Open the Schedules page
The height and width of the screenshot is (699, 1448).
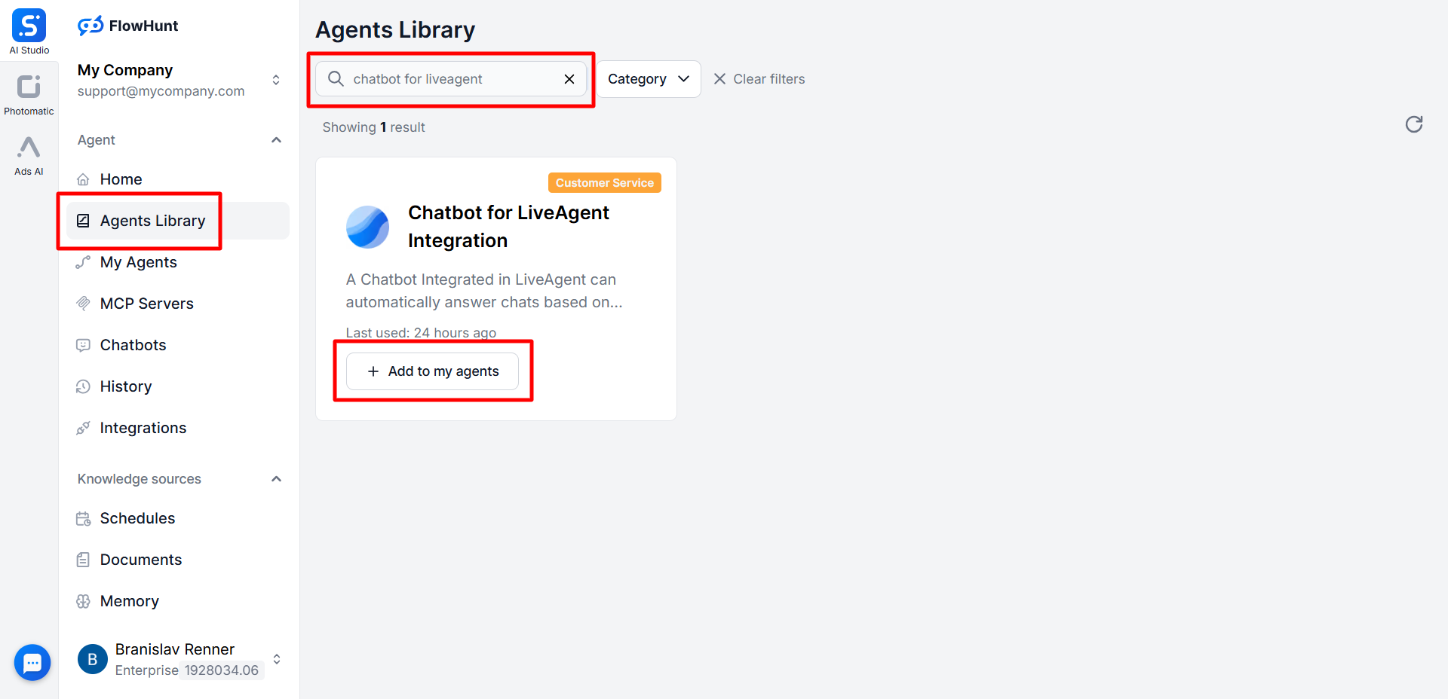tap(137, 518)
